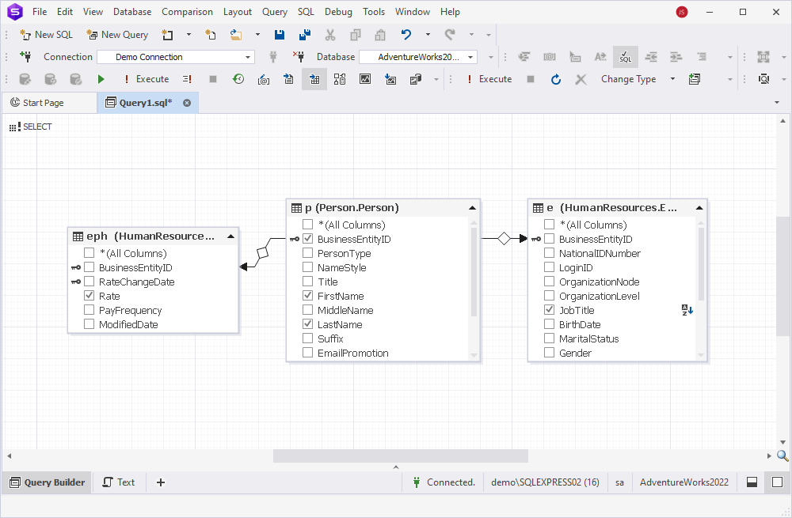Click the blue Undo arrow icon
Image resolution: width=792 pixels, height=518 pixels.
pyautogui.click(x=406, y=35)
